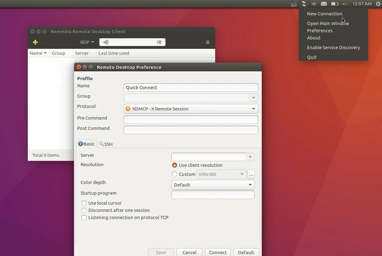Click the Server column header

click(85, 53)
